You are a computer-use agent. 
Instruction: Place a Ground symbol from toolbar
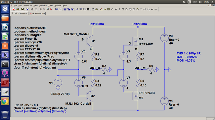coord(105,9)
